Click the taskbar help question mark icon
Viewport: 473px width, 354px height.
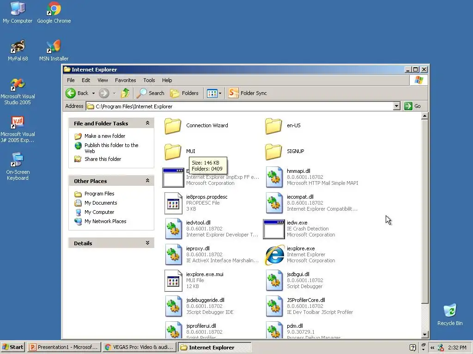tap(413, 348)
